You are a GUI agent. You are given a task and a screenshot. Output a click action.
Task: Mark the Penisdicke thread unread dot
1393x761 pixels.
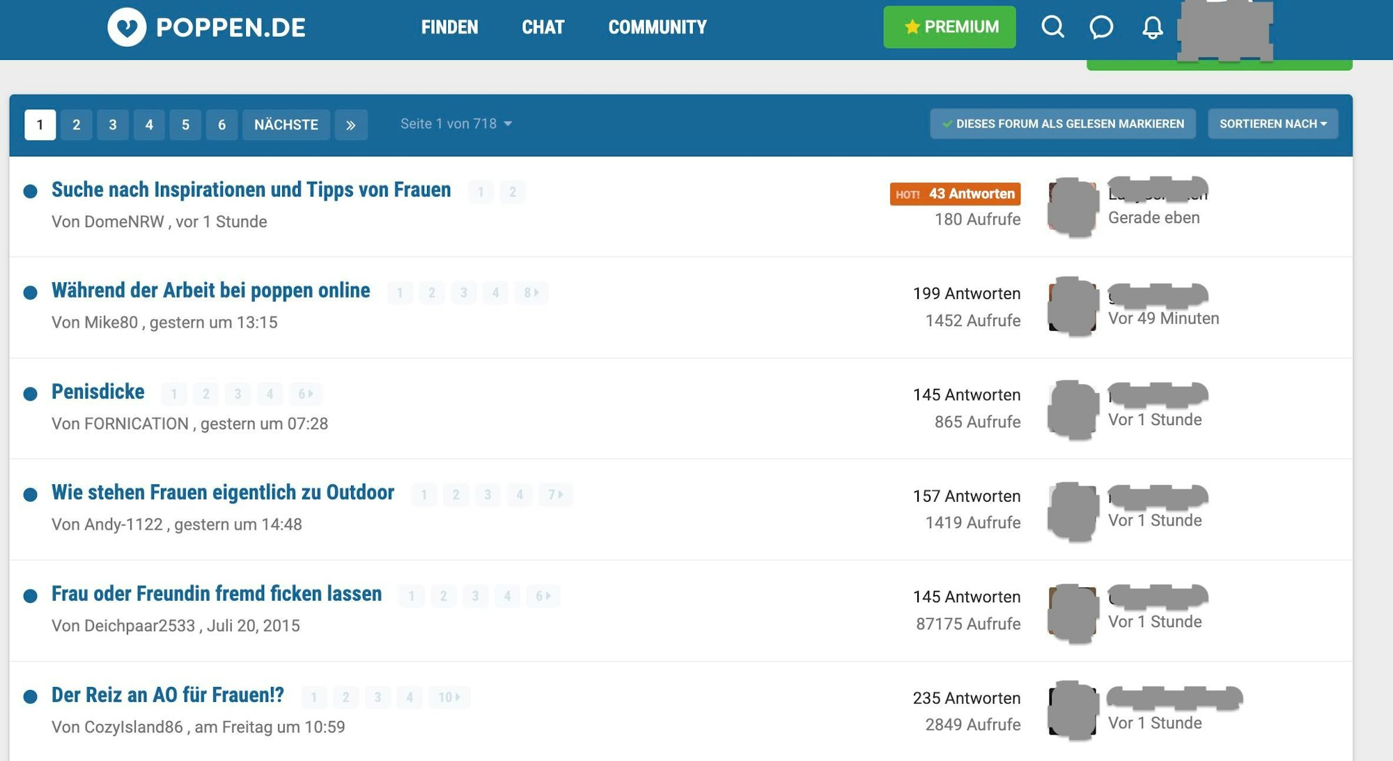tap(31, 393)
